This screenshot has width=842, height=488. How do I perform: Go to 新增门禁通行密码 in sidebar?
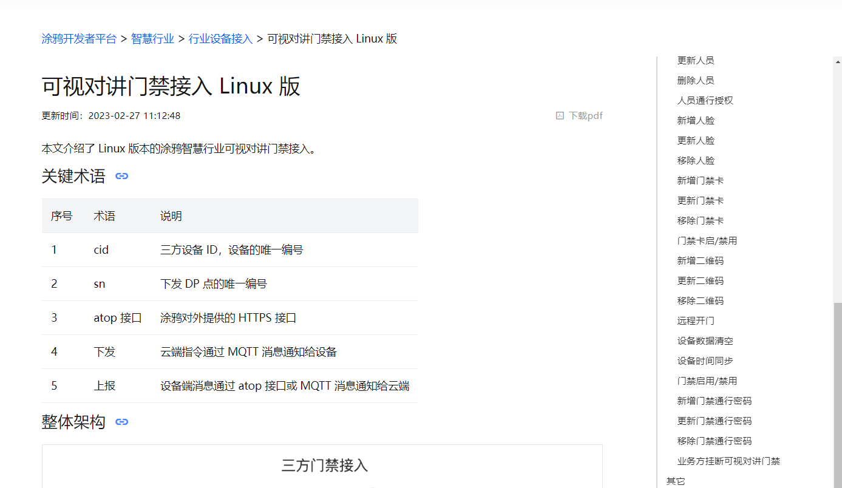click(x=715, y=401)
